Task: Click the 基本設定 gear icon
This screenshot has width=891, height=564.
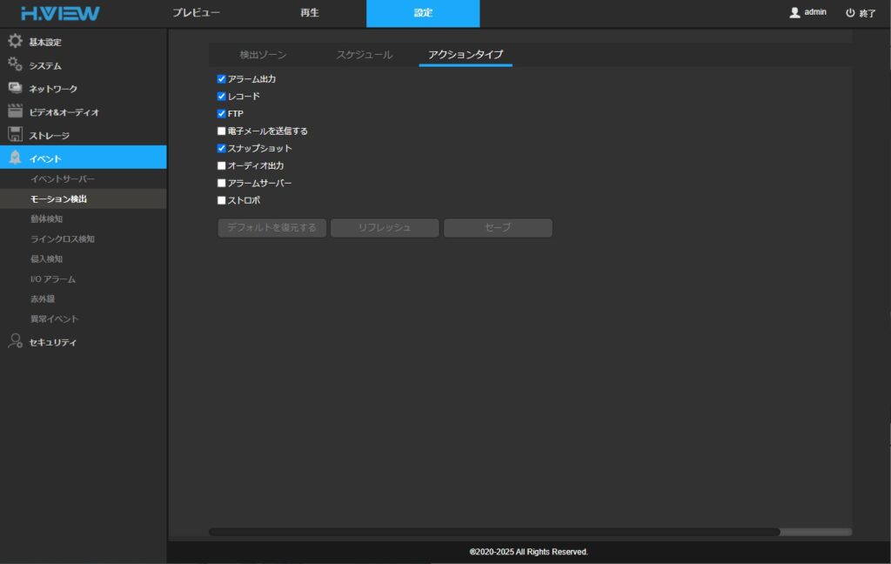Action: tap(16, 41)
